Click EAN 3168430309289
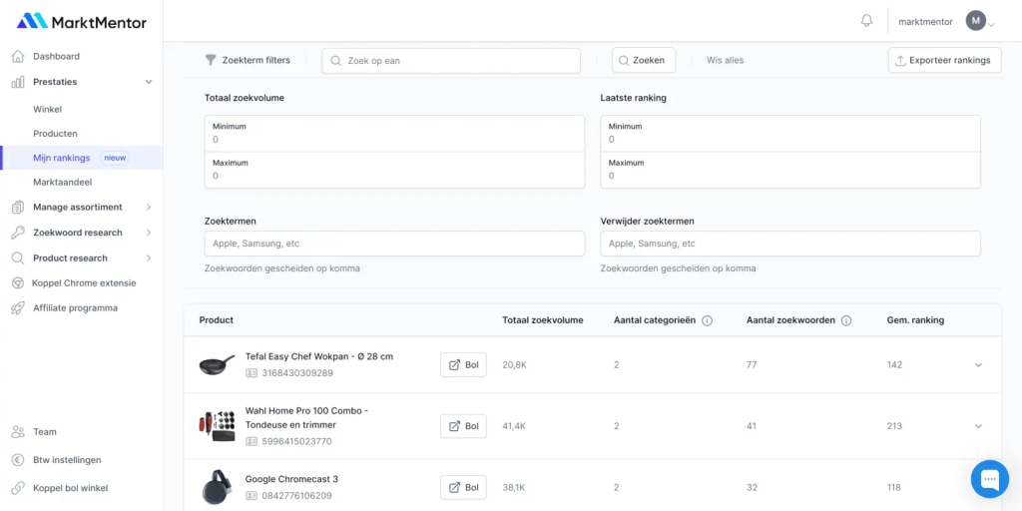Viewport: 1022px width, 511px height. (x=297, y=373)
